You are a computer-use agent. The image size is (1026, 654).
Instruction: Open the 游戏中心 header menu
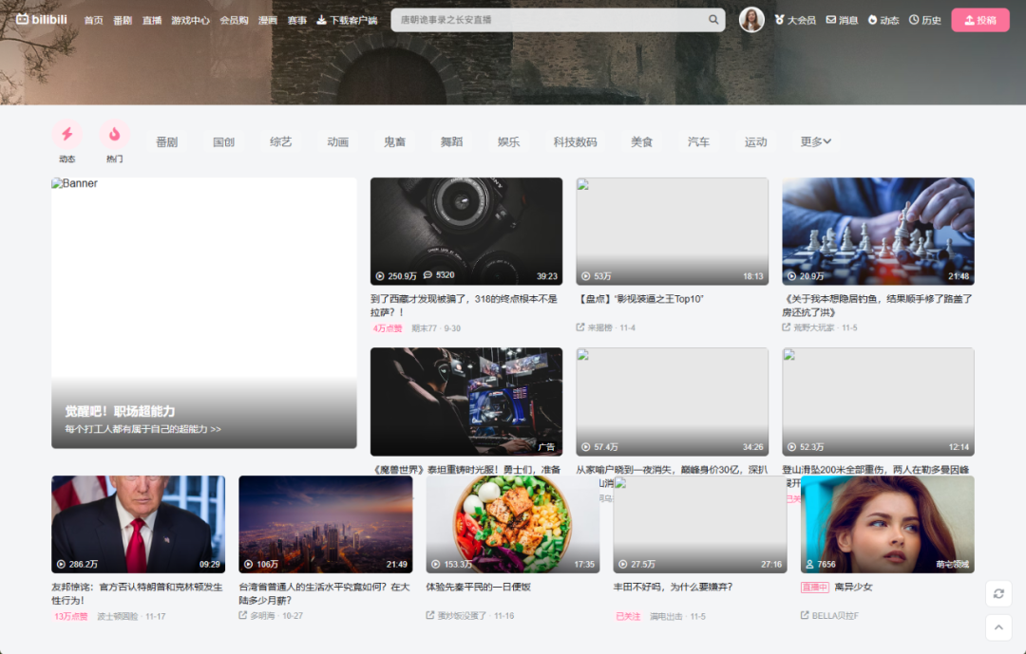[x=190, y=20]
